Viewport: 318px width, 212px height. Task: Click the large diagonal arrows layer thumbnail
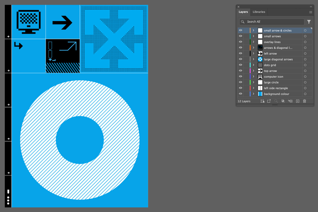[260, 59]
